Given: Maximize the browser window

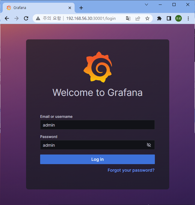Looking at the screenshot, I should 174,5.
